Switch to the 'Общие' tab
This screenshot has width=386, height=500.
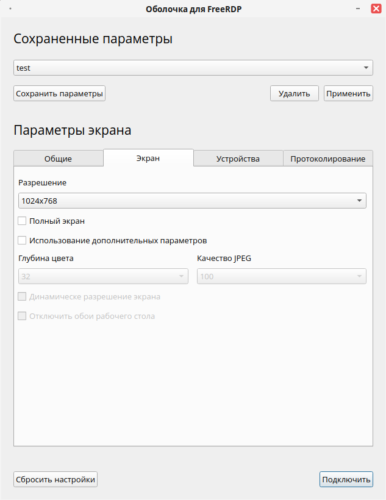pos(59,159)
